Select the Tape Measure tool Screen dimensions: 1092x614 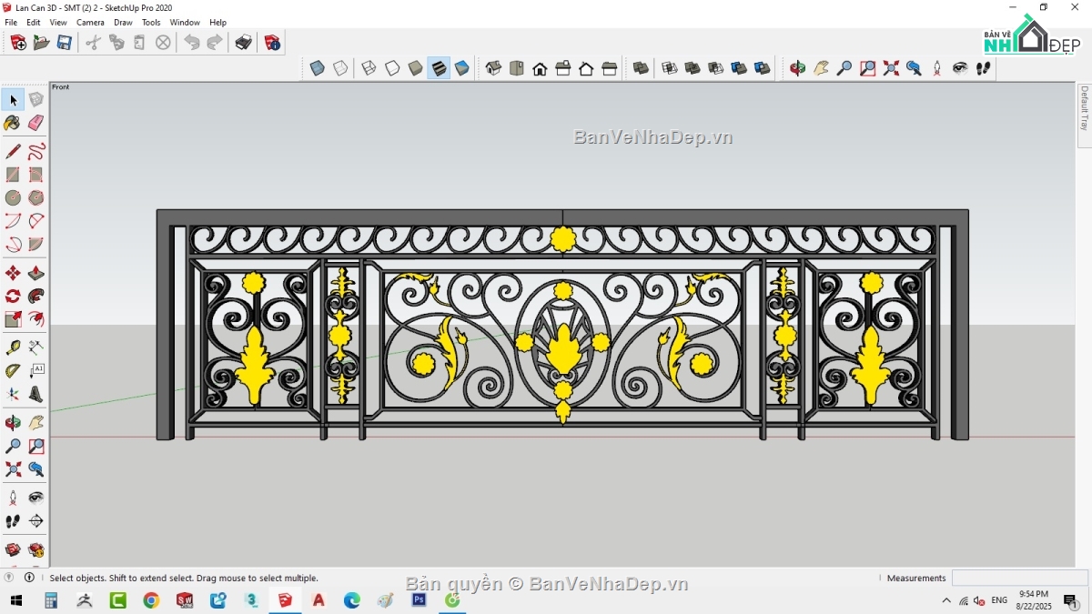[13, 347]
